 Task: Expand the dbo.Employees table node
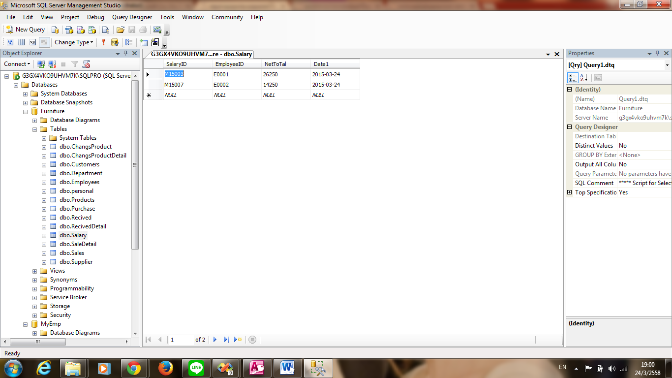pyautogui.click(x=44, y=182)
